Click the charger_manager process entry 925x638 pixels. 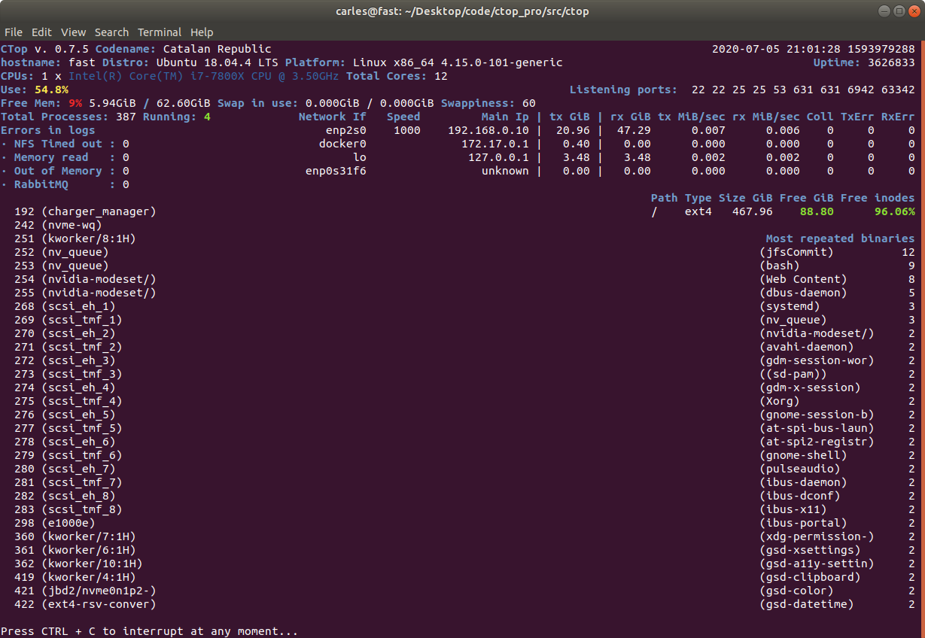pos(99,211)
